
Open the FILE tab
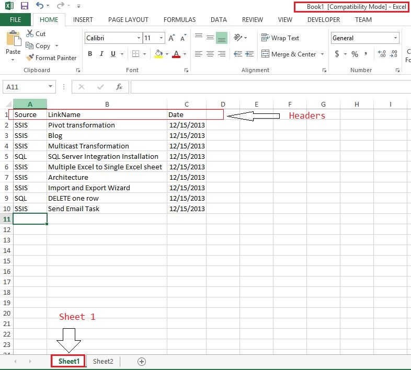pyautogui.click(x=16, y=20)
